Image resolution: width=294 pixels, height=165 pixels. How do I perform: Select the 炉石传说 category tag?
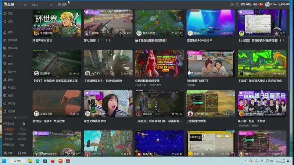click(x=9, y=139)
